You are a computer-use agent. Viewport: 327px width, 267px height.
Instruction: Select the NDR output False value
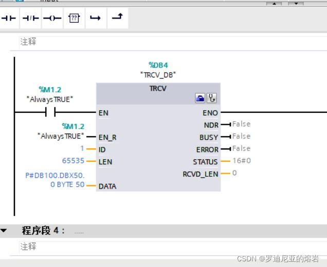241,124
